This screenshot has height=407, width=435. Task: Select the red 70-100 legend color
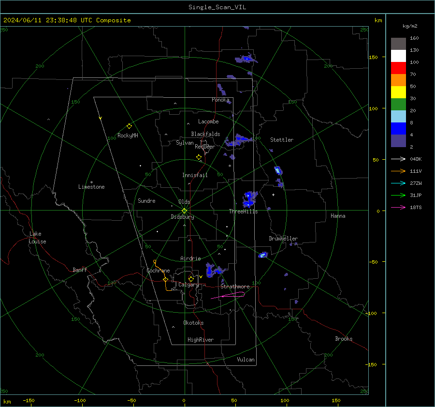(398, 68)
